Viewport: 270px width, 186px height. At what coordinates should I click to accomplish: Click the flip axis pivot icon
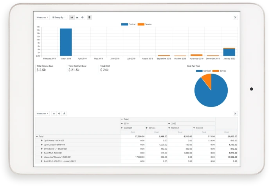54,114
